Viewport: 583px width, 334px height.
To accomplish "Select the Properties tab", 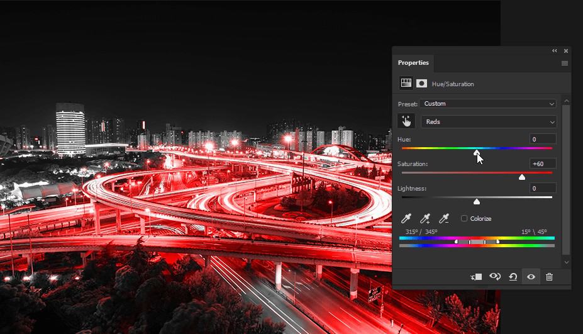I will 413,62.
